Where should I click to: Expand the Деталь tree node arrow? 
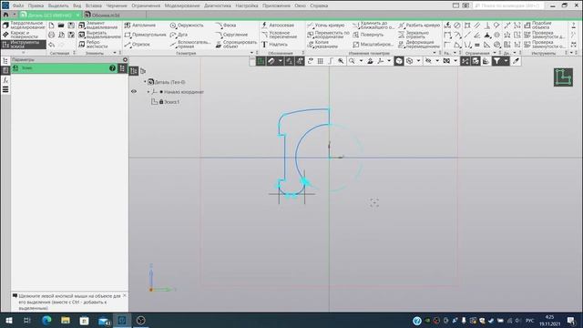[145, 81]
